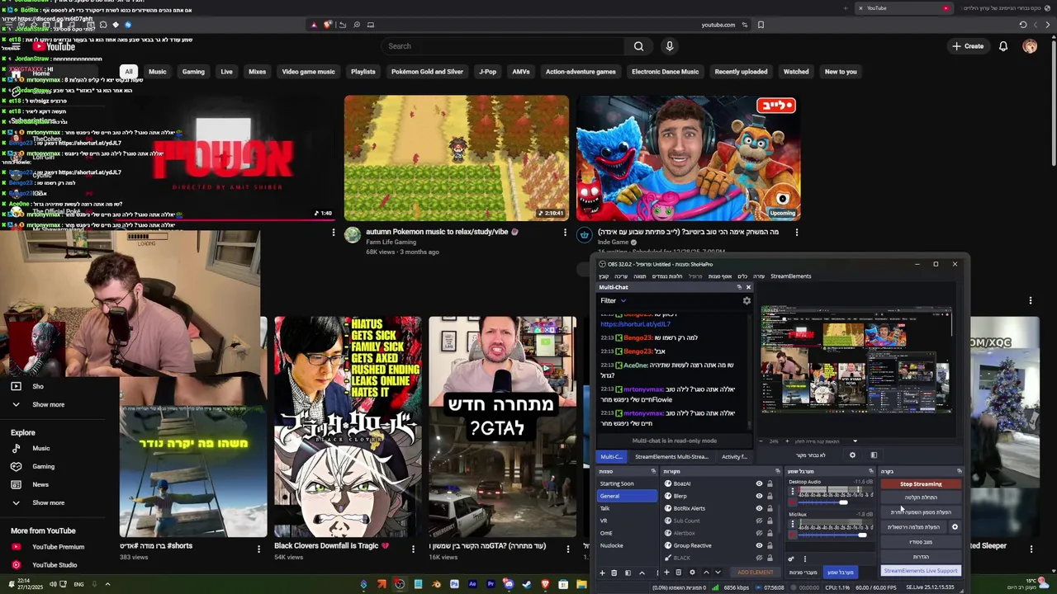Open advanced audio properties in mixer footer
The height and width of the screenshot is (594, 1057).
(791, 559)
